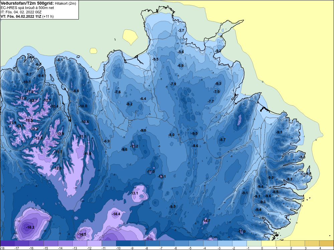Click the -13.5 temperature value

pyautogui.click(x=28, y=120)
